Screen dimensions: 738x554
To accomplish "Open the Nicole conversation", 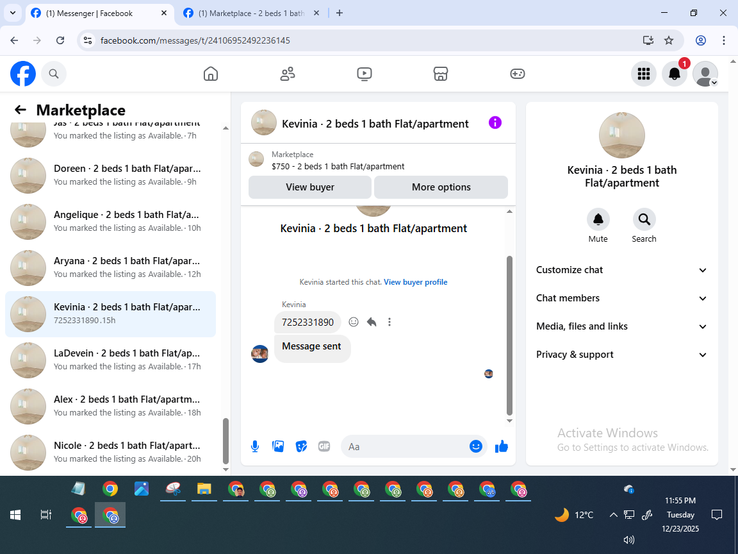I will [111, 452].
